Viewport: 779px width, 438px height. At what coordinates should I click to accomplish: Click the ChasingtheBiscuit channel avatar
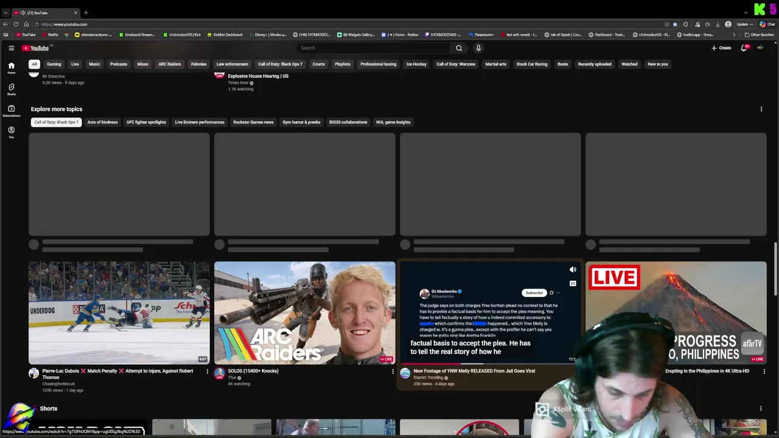pyautogui.click(x=34, y=373)
